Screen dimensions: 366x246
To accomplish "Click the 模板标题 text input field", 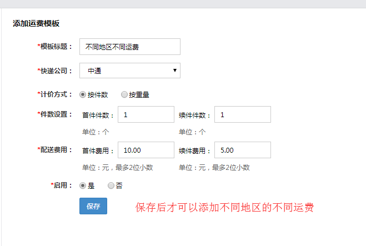I will [130, 47].
